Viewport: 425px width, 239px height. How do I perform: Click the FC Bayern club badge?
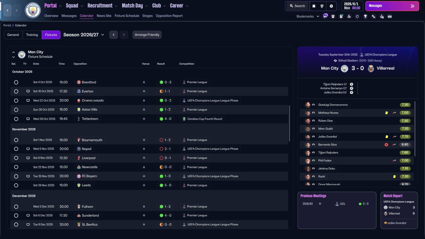(x=79, y=176)
